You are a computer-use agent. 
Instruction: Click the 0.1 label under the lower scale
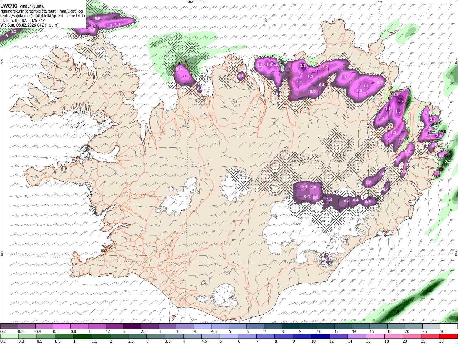tap(3, 341)
